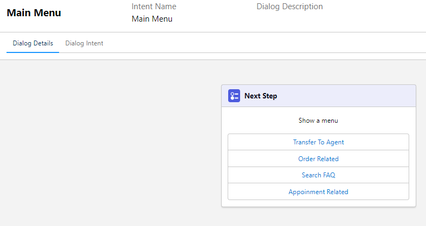Select the Transfer To Agent menu option
Viewport: 426px width, 226px height.
point(318,142)
